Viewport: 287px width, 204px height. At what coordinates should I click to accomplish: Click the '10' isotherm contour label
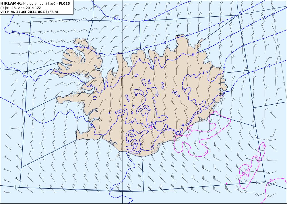click(x=115, y=18)
